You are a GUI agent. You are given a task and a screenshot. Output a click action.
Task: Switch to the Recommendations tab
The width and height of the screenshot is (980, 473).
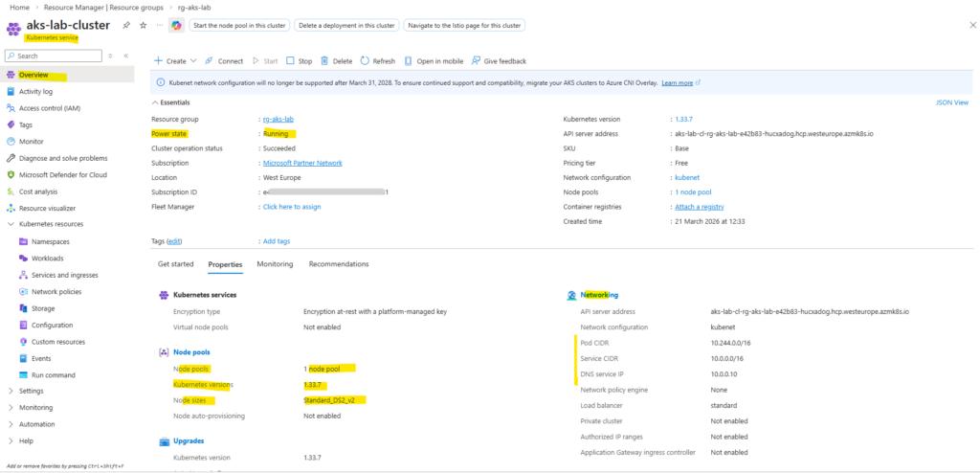tap(338, 264)
